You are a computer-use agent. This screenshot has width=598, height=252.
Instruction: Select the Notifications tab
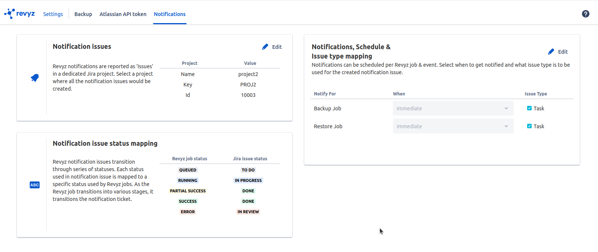(x=170, y=14)
